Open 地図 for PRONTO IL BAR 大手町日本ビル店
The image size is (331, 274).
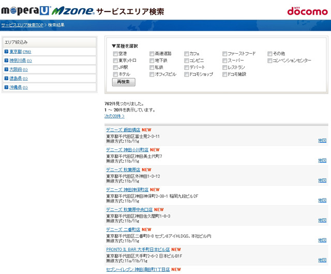322,260
